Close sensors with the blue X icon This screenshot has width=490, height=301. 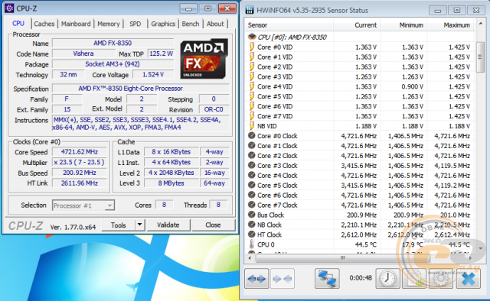(468, 278)
